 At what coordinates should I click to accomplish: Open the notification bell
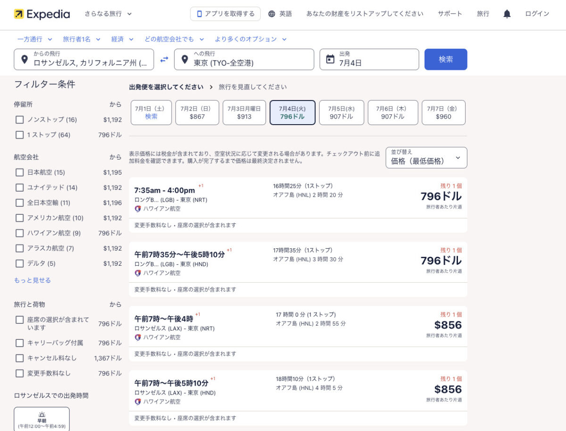[x=507, y=14]
